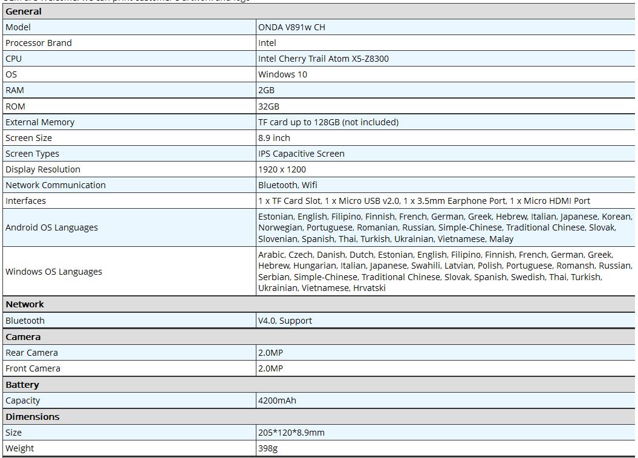Image resolution: width=638 pixels, height=458 pixels.
Task: Select the 'Android OS Languages' label
Action: (51, 227)
